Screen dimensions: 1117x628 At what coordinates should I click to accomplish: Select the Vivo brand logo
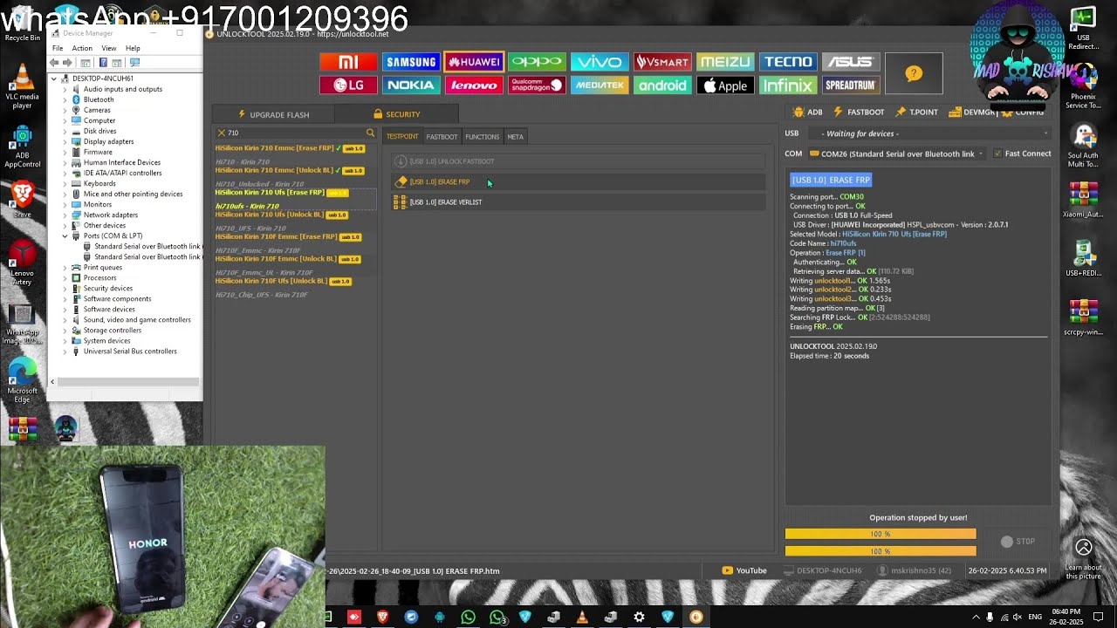click(600, 62)
